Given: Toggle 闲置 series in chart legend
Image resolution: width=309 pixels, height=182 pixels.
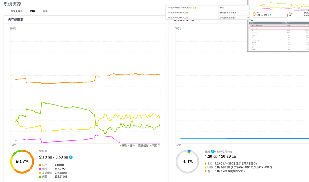Looking at the screenshot, I should click(x=154, y=145).
